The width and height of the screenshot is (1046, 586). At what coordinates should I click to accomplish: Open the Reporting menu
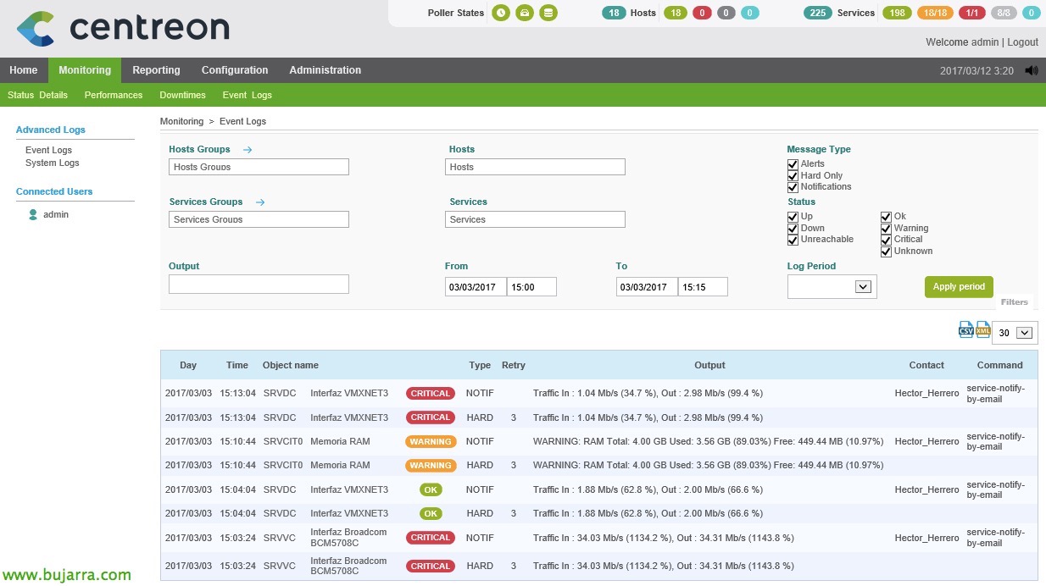click(156, 70)
